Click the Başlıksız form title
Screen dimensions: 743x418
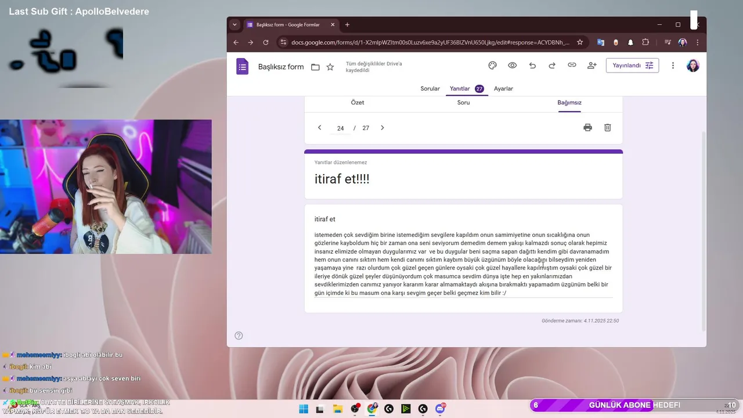click(x=281, y=67)
